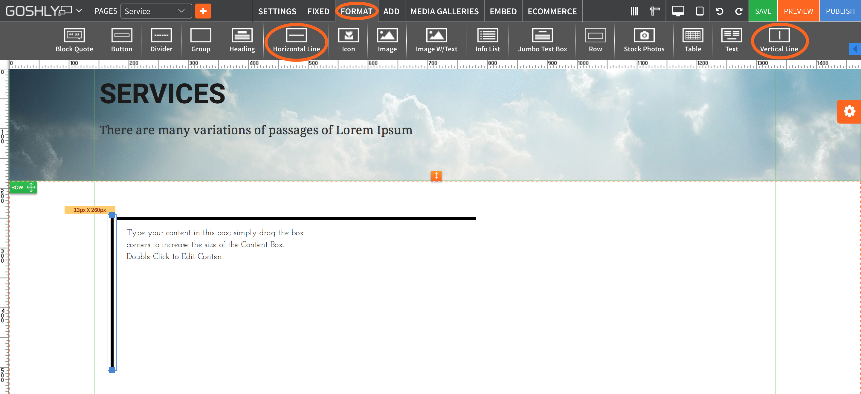861x394 pixels.
Task: Click the blue Publish button
Action: point(840,11)
